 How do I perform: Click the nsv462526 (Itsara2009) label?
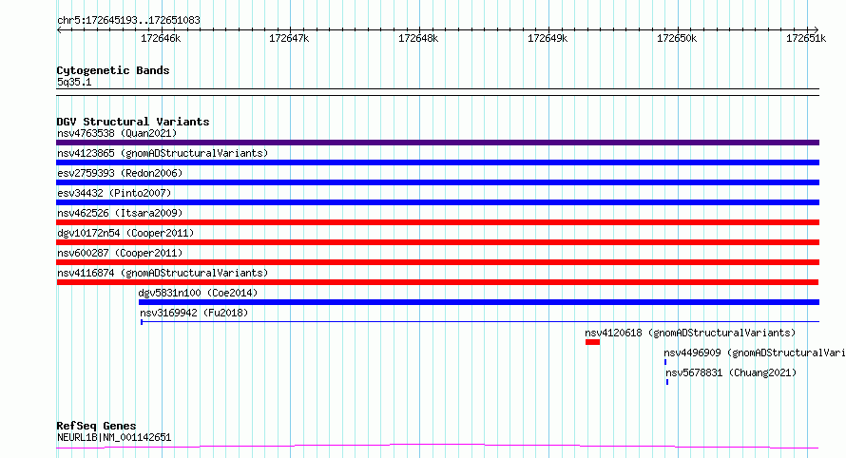pos(120,213)
